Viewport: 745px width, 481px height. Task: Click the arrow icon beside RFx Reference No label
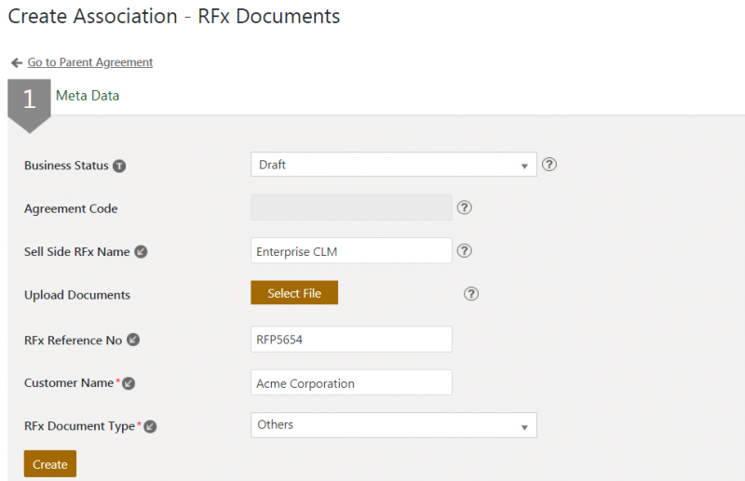tap(133, 340)
